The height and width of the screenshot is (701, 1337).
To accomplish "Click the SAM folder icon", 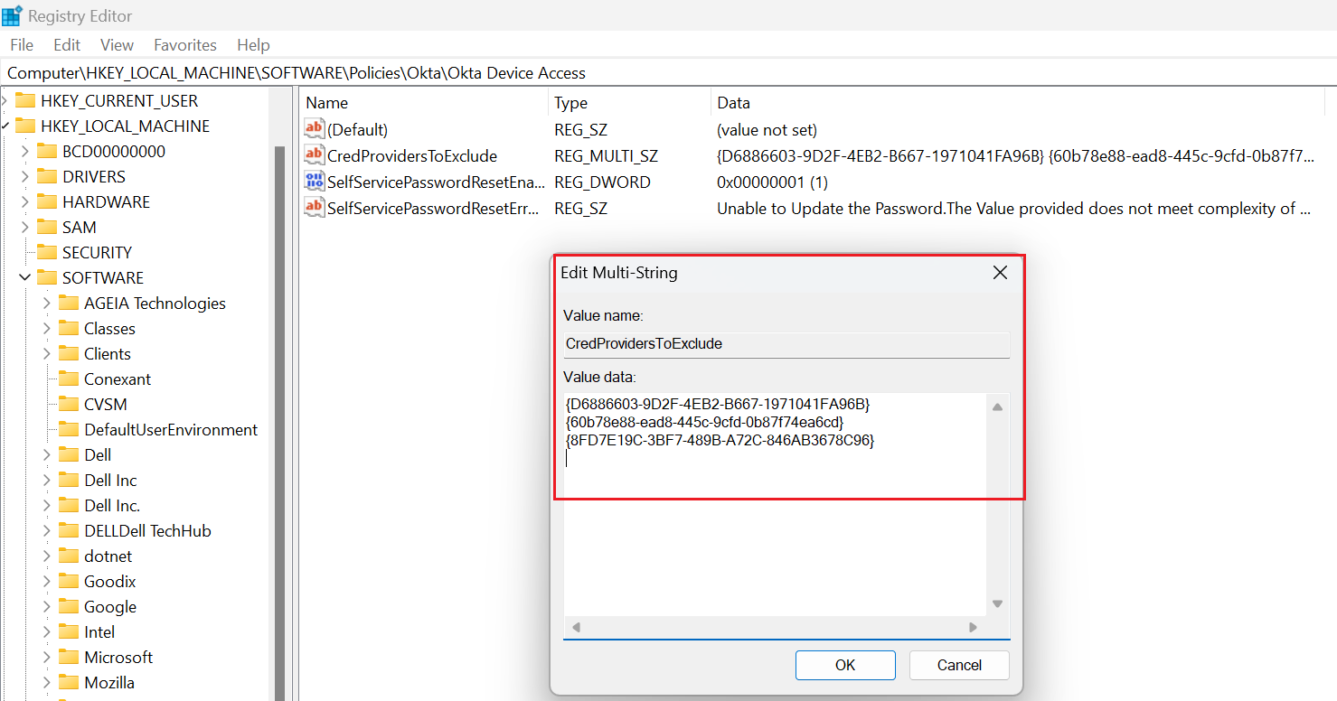I will coord(47,228).
